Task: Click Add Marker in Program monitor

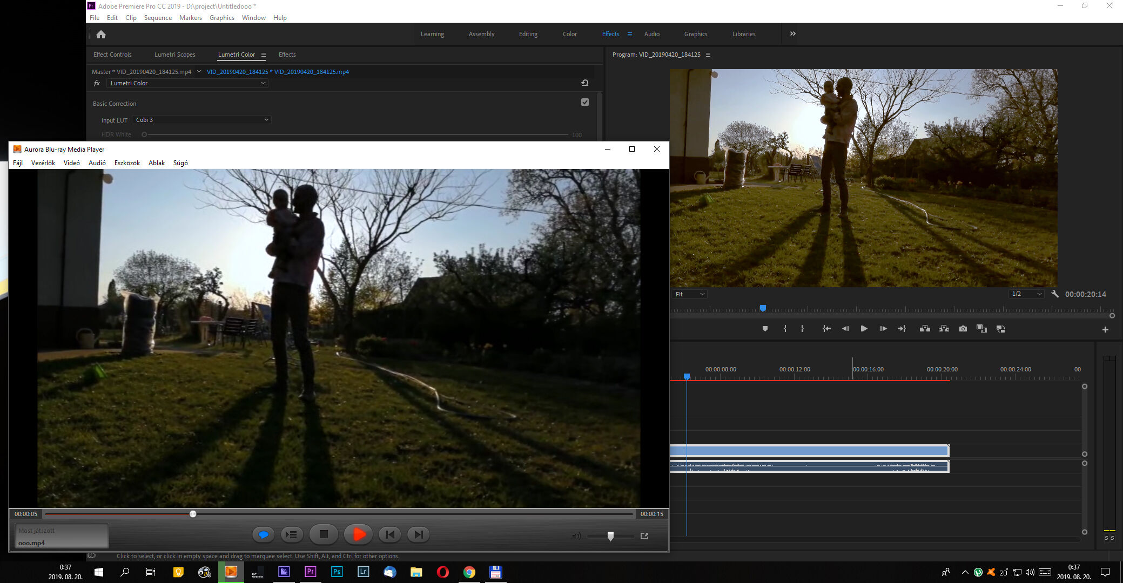Action: pyautogui.click(x=765, y=329)
